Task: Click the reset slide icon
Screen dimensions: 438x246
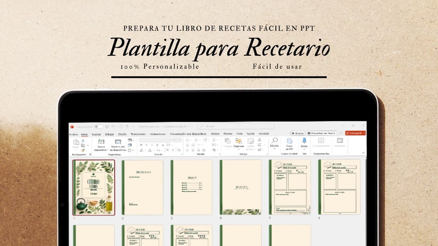Action: point(130,145)
